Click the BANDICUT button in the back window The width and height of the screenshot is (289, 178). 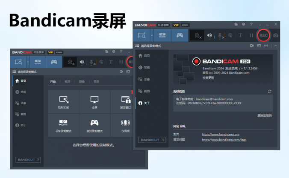tap(28, 160)
